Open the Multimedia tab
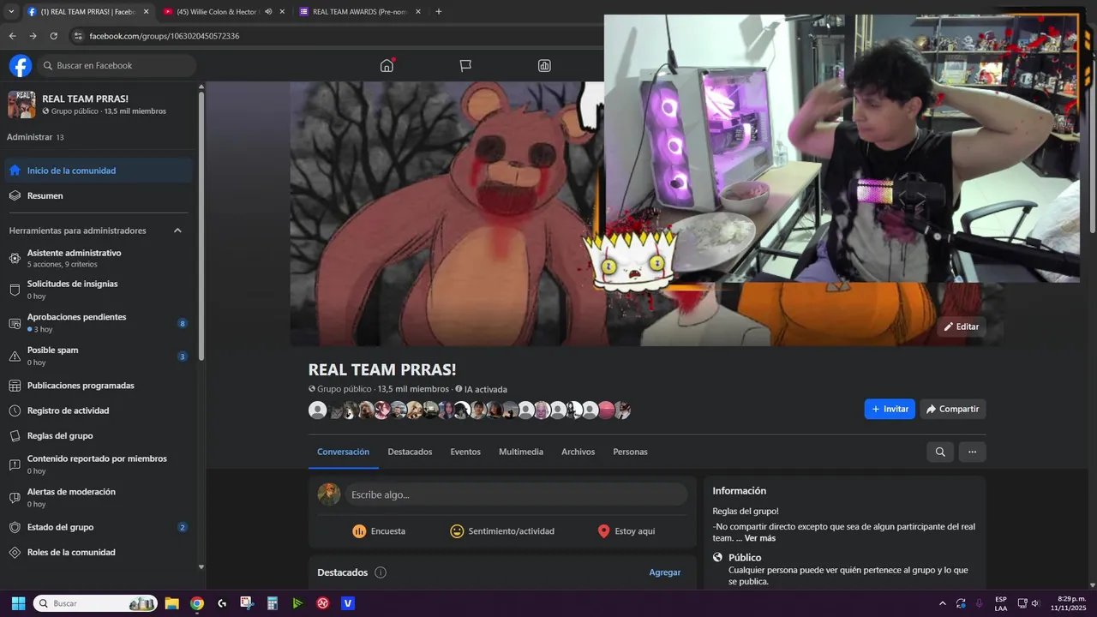 pos(521,452)
